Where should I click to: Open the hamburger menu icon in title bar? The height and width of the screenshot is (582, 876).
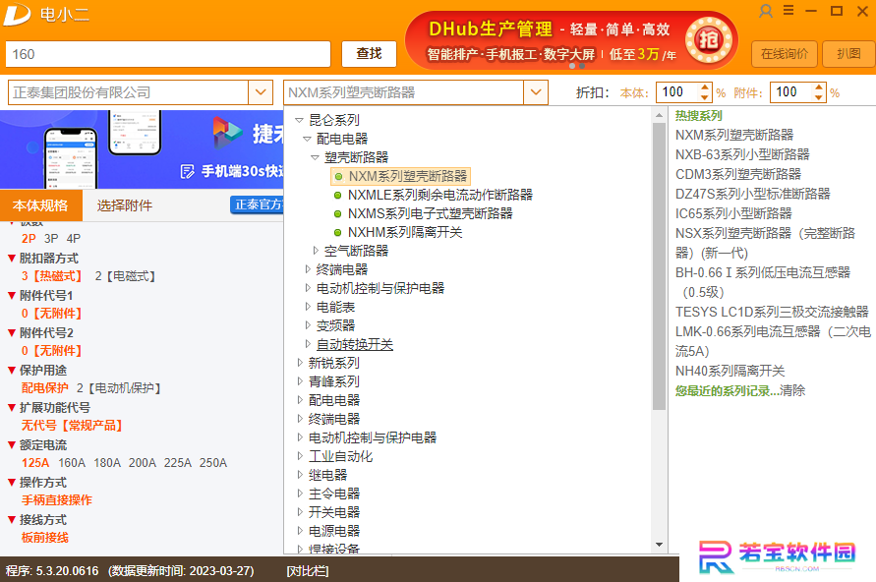[788, 10]
